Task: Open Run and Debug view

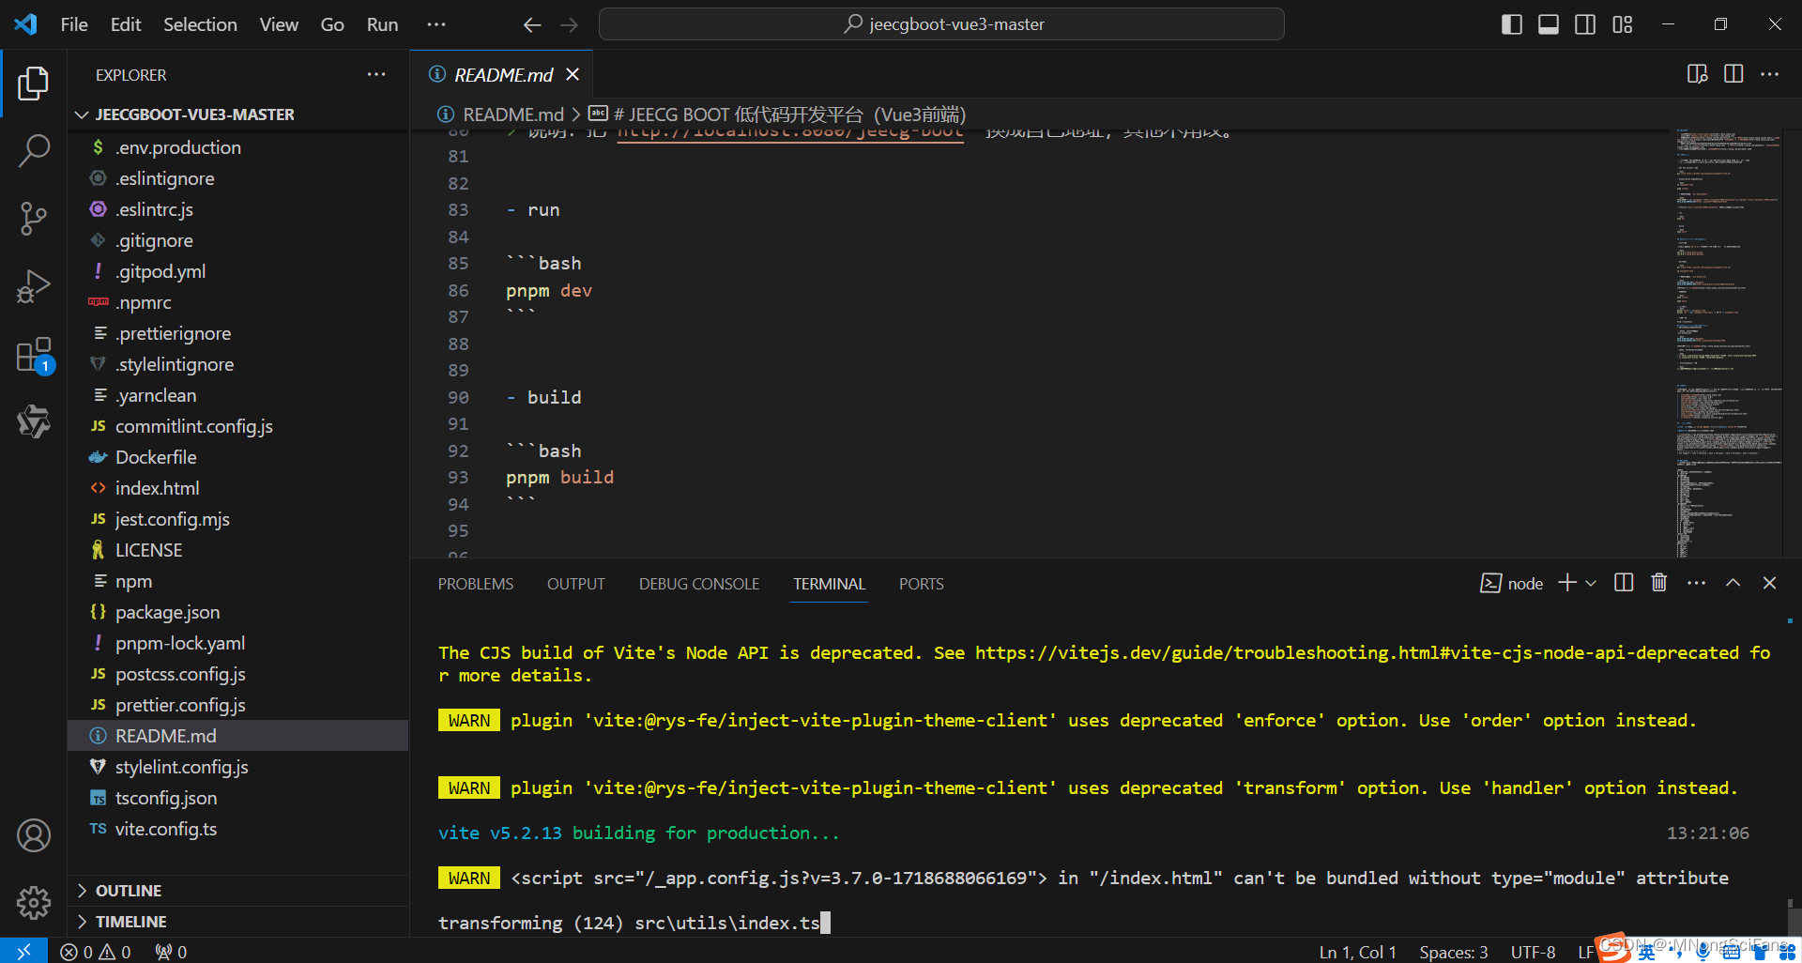Action: (x=34, y=286)
